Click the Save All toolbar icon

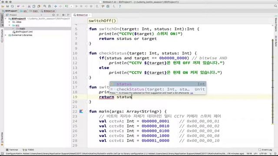click(7, 6)
